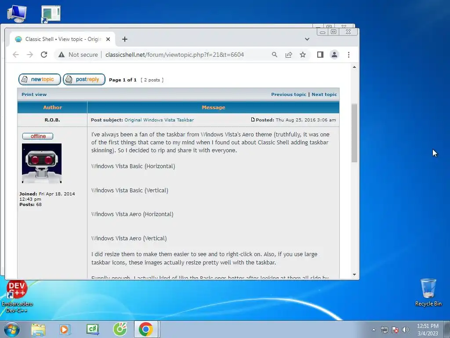Viewport: 450px width, 338px height.
Task: Open the Chrome side panel
Action: (x=320, y=55)
